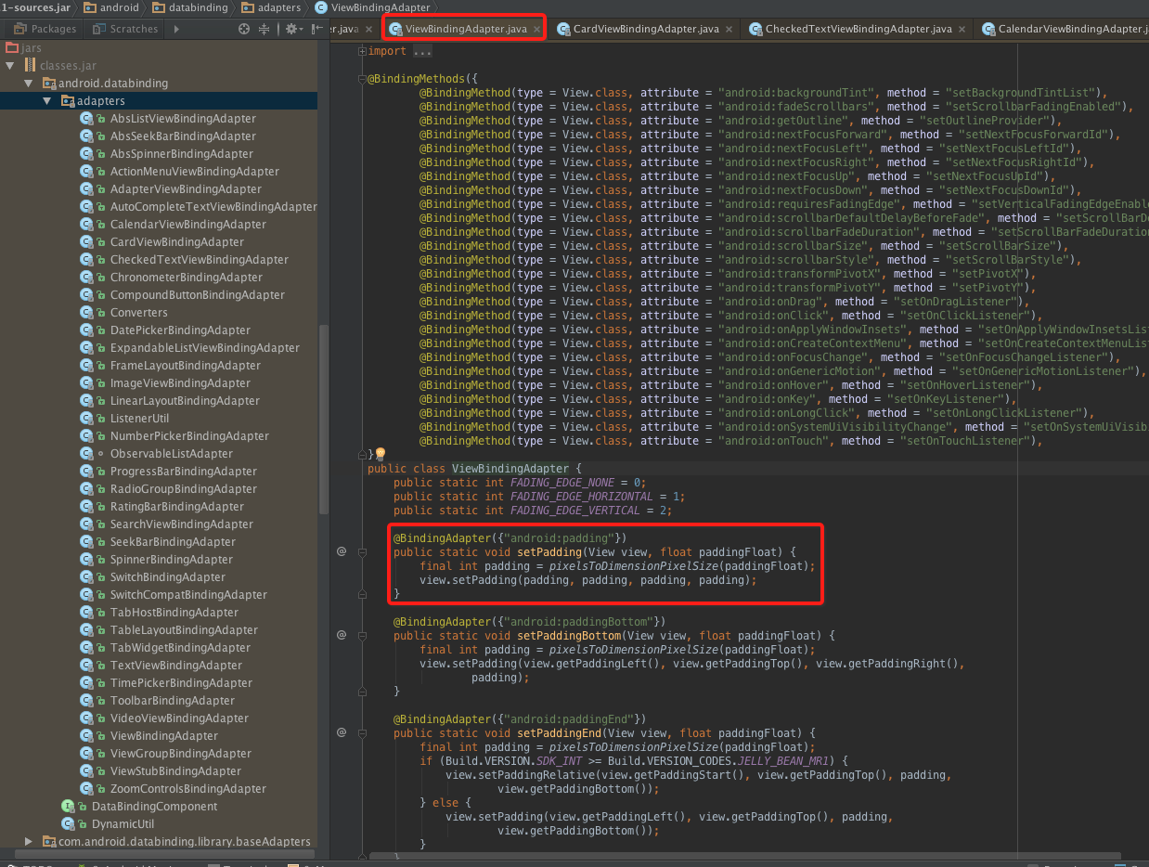
Task: Close the ViewBindingAdapter.java editor tab
Action: 537,29
